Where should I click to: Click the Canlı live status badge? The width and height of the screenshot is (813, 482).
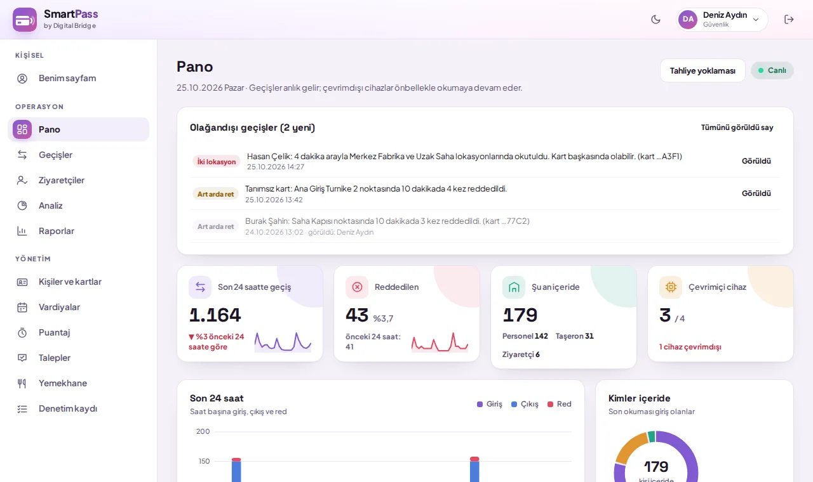tap(772, 70)
